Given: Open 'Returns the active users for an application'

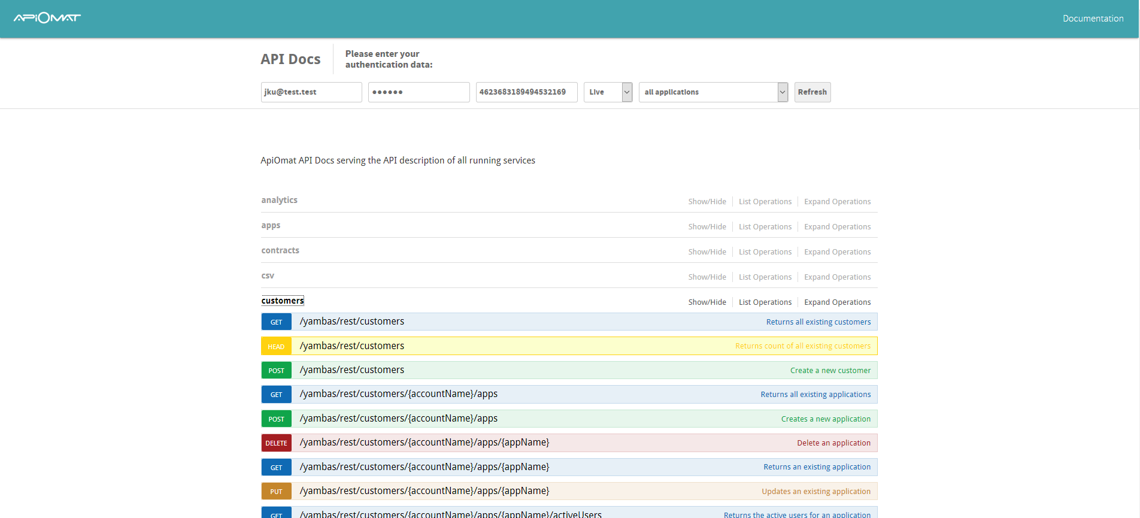Looking at the screenshot, I should click(x=797, y=514).
